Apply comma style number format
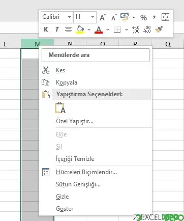This screenshot has width=184, height=221. [154, 17]
